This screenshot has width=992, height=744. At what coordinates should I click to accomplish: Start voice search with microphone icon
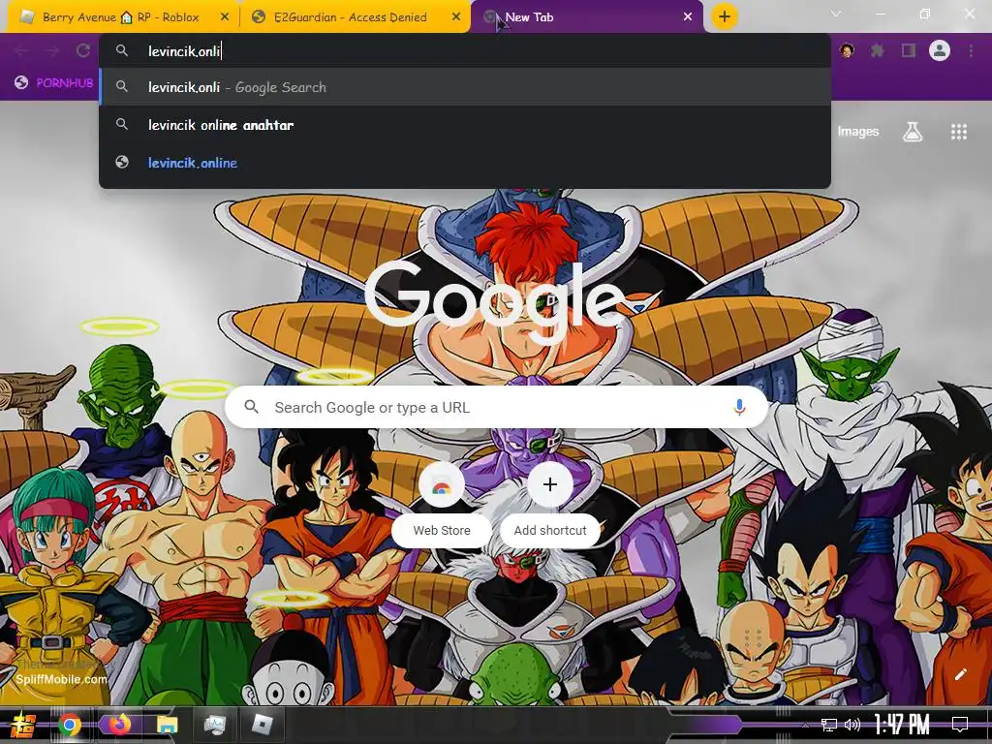[x=739, y=407]
